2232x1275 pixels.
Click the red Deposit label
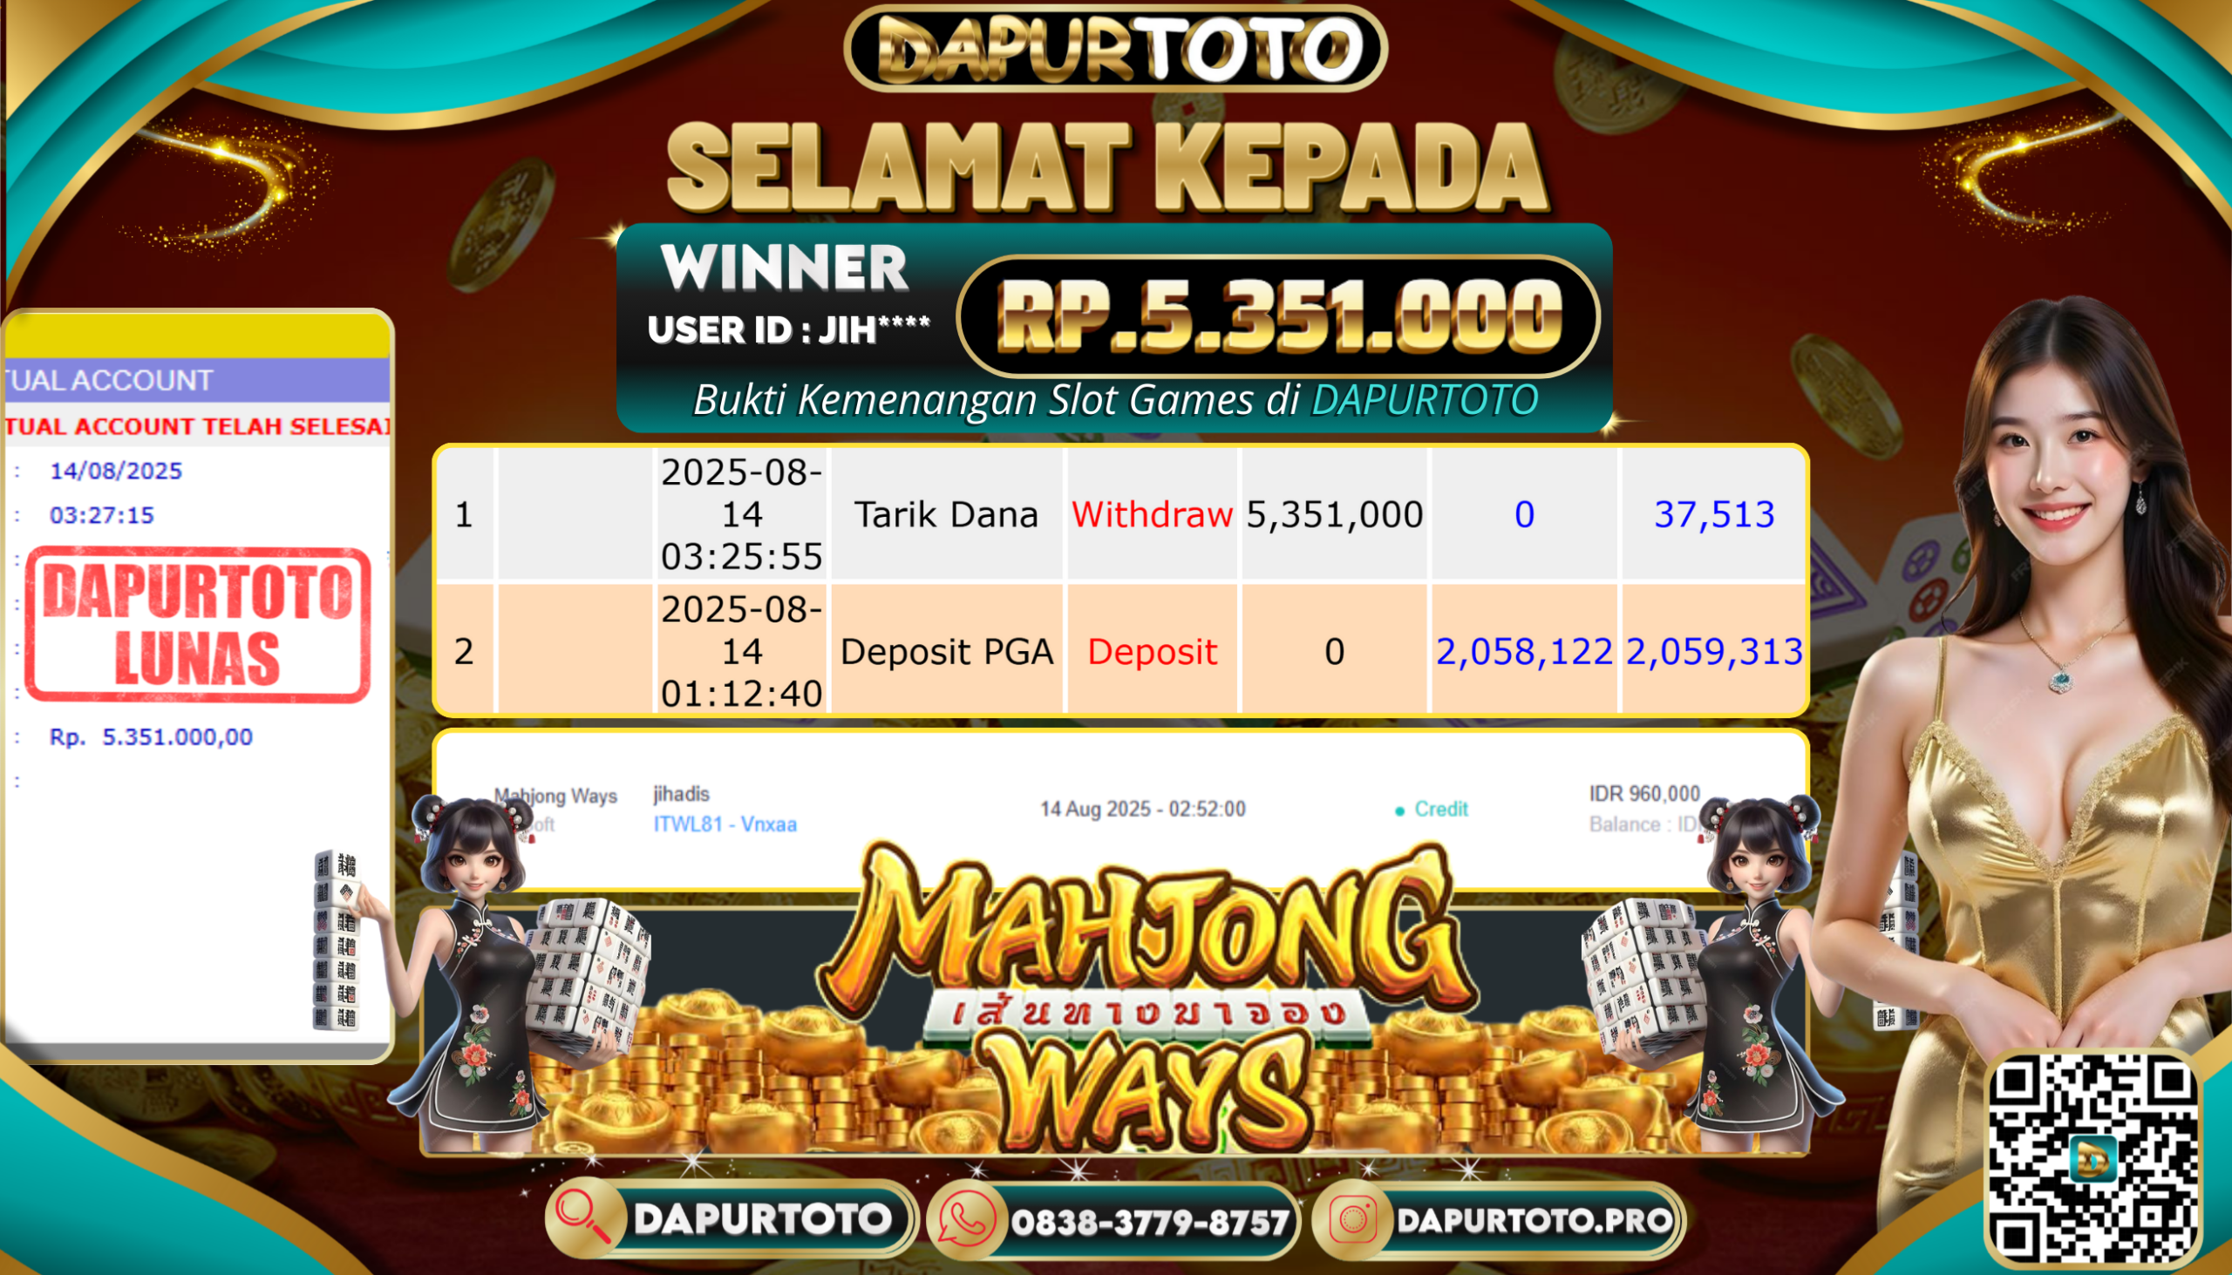(1152, 652)
